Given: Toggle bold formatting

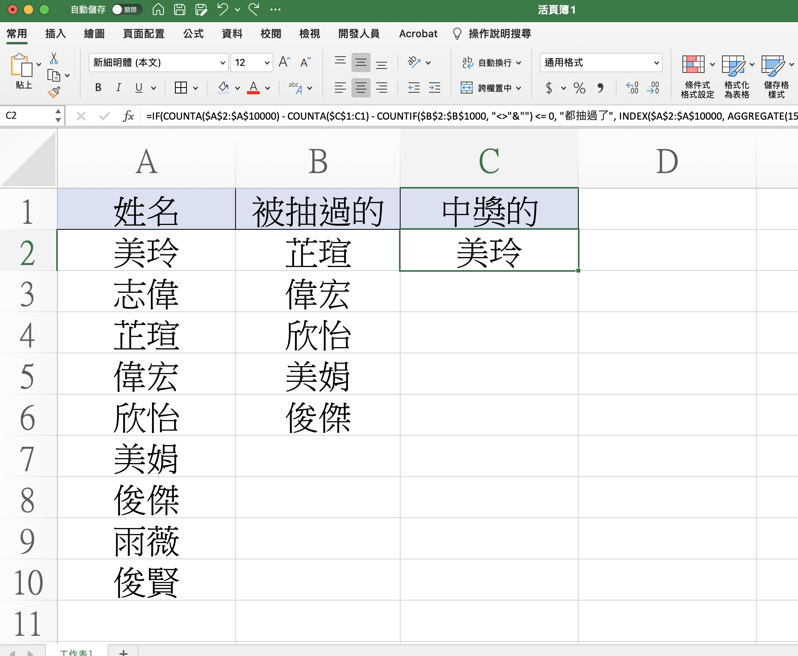Looking at the screenshot, I should 98,88.
